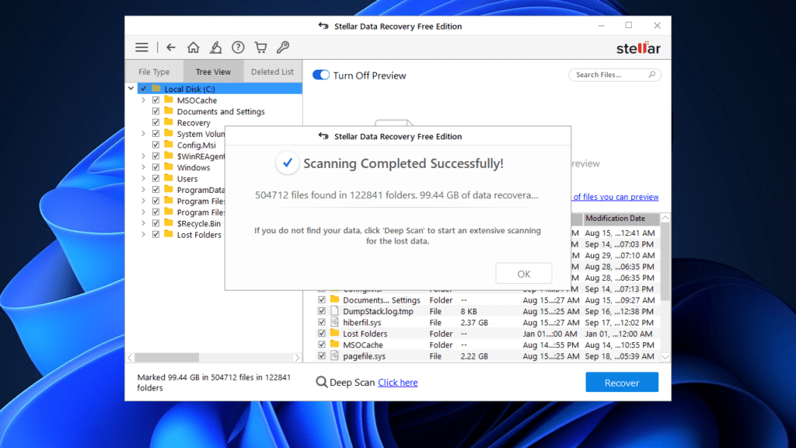Expand the ProgramData tree node

click(x=143, y=190)
